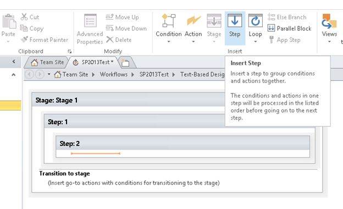Click the Stage insert icon
Viewport: 343px width, 209px height.
click(214, 20)
